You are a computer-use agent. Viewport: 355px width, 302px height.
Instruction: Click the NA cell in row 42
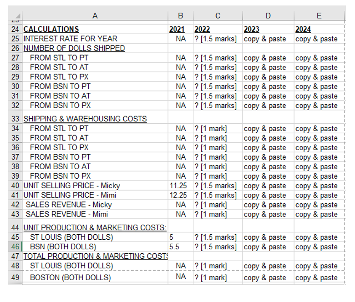click(x=181, y=205)
